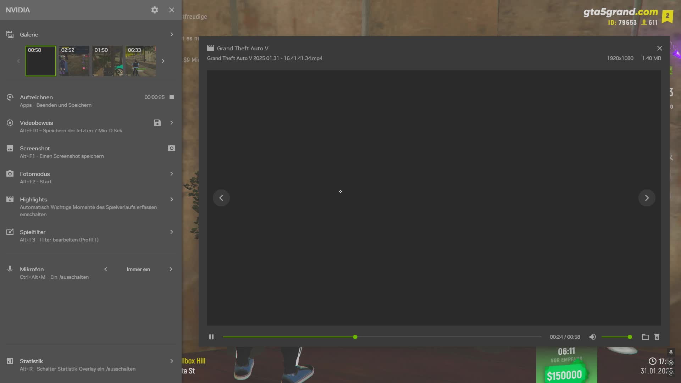Select the Screenshot camera icon
Viewport: 681px width, 383px height.
tap(172, 148)
